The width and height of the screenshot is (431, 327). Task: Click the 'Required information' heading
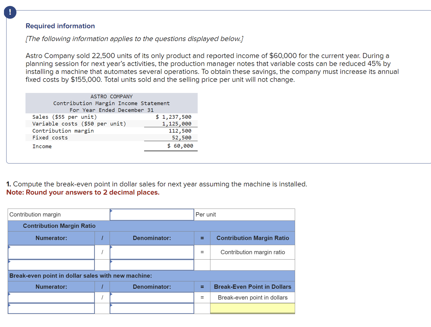point(60,26)
